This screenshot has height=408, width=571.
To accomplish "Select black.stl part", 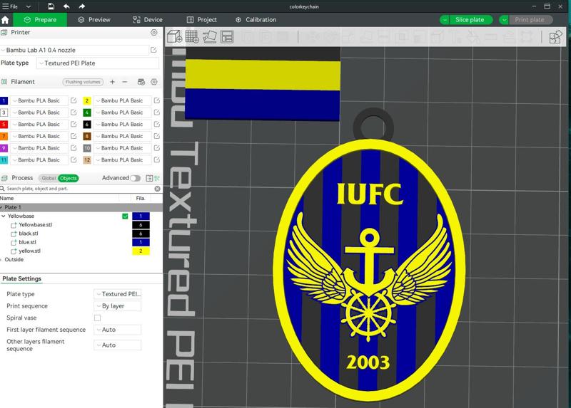I will 29,234.
